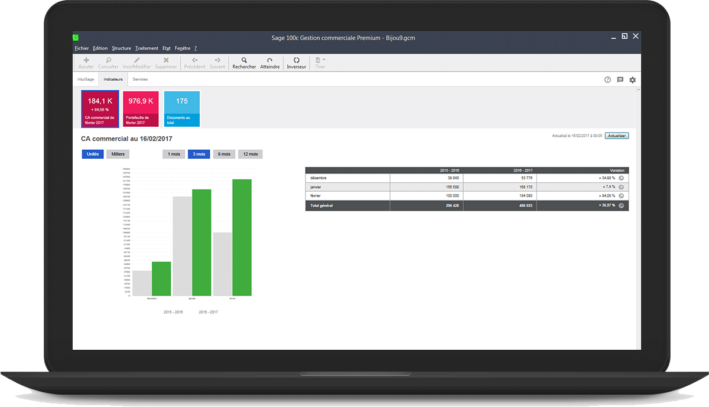Click the arrow icon in janvier row
The image size is (709, 407).
click(x=621, y=186)
